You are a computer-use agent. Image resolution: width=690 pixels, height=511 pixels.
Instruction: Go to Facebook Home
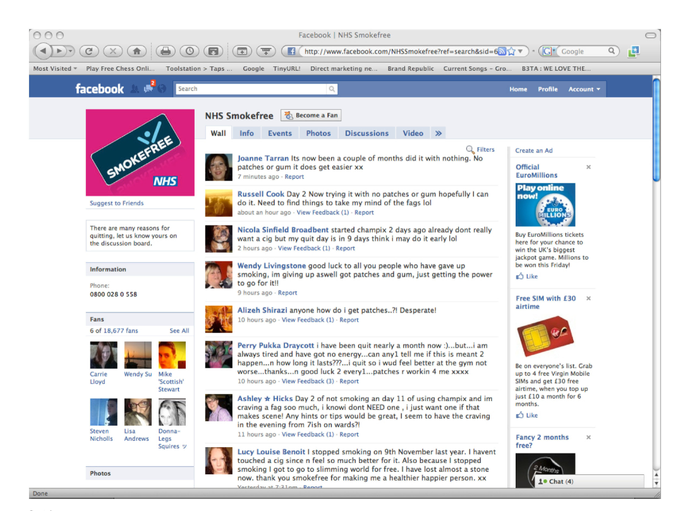[x=518, y=89]
